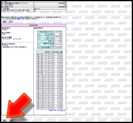
Task: Click the お支払総額 amount field
Action: pyautogui.click(x=58, y=47)
